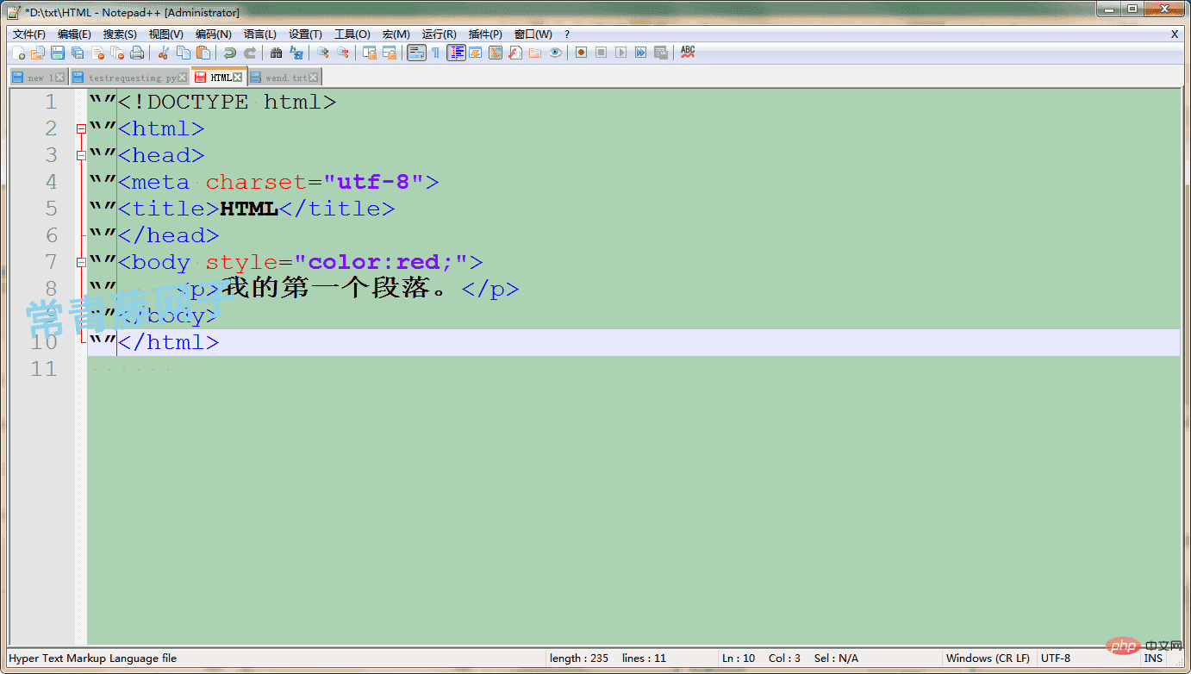1191x674 pixels.
Task: Open the 搜索(S) menu
Action: click(x=120, y=34)
